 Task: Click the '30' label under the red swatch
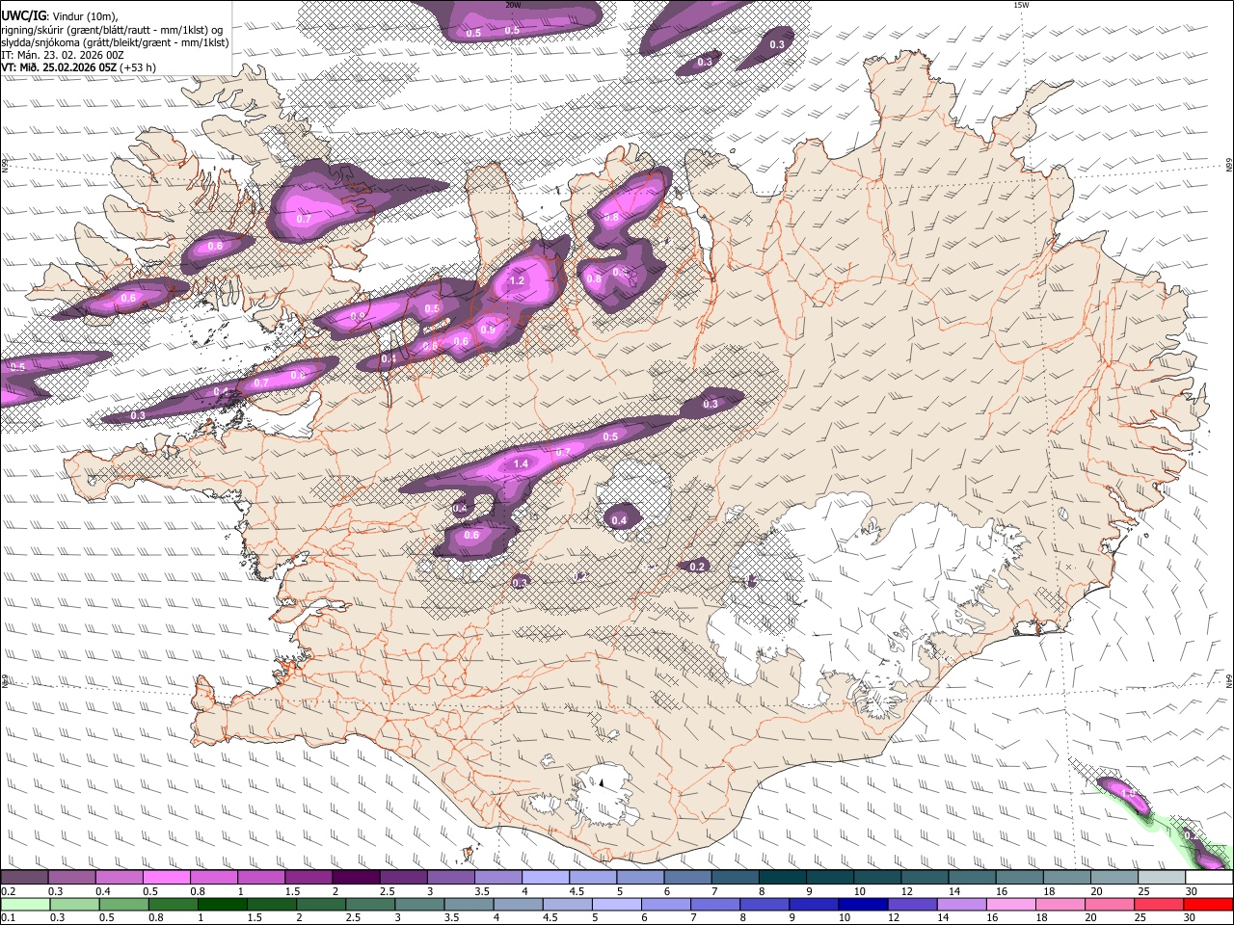click(x=1192, y=918)
